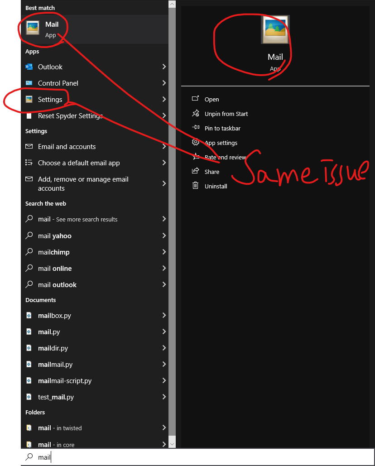Click the Share icon in actions list

click(x=195, y=171)
